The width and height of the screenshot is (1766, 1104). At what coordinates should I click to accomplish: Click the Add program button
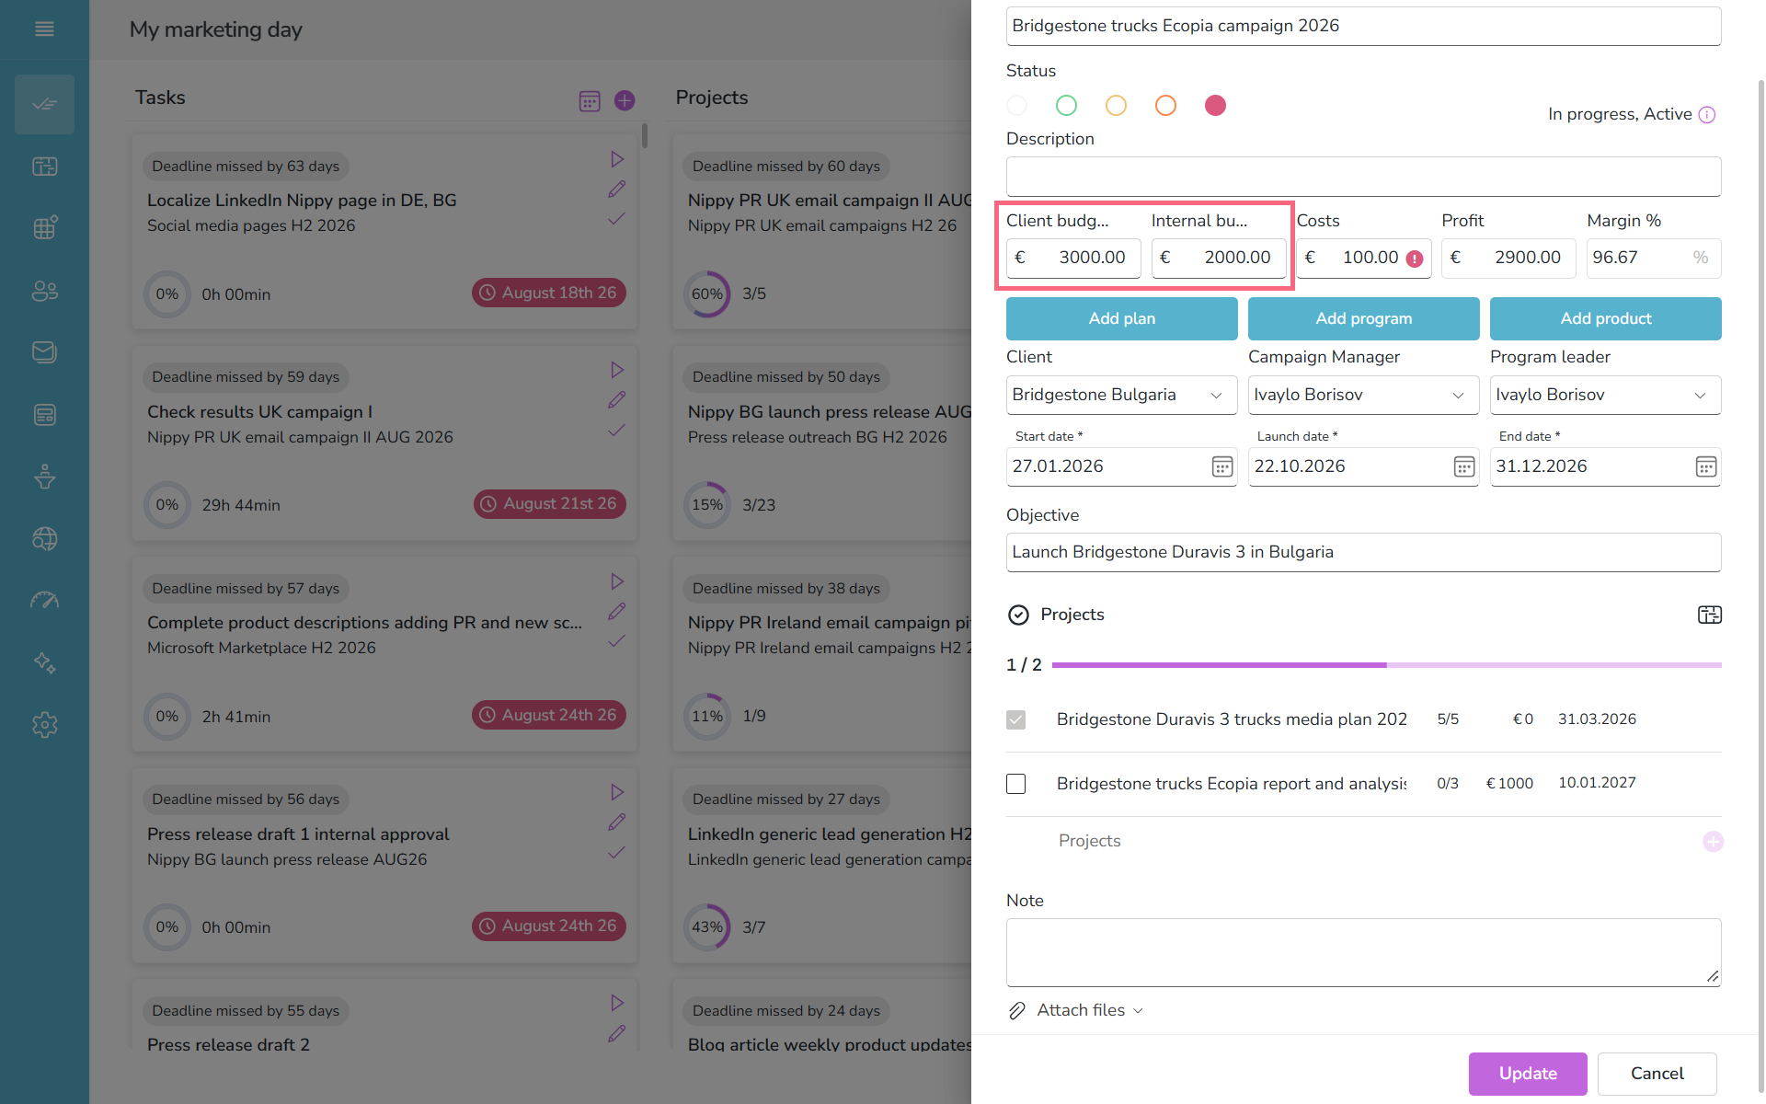click(x=1363, y=318)
